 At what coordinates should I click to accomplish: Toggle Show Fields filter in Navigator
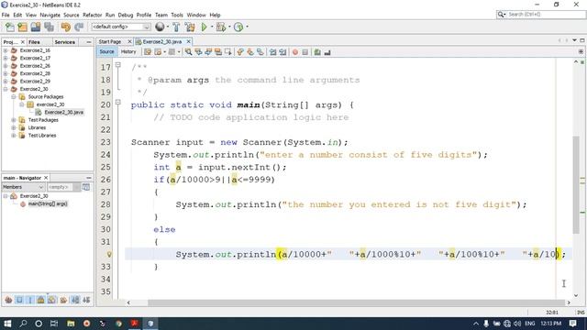coord(19,300)
